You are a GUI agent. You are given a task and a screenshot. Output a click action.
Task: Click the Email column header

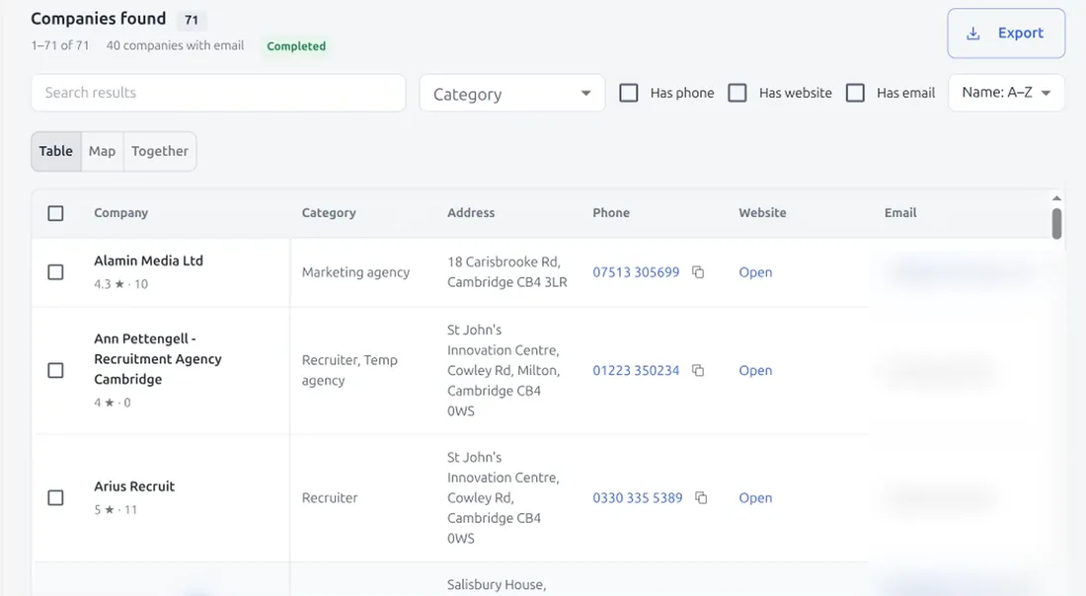click(900, 212)
